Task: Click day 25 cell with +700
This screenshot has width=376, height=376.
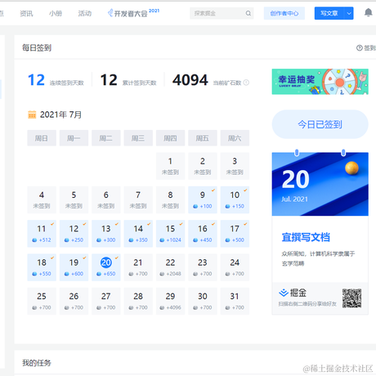Action: [42, 301]
